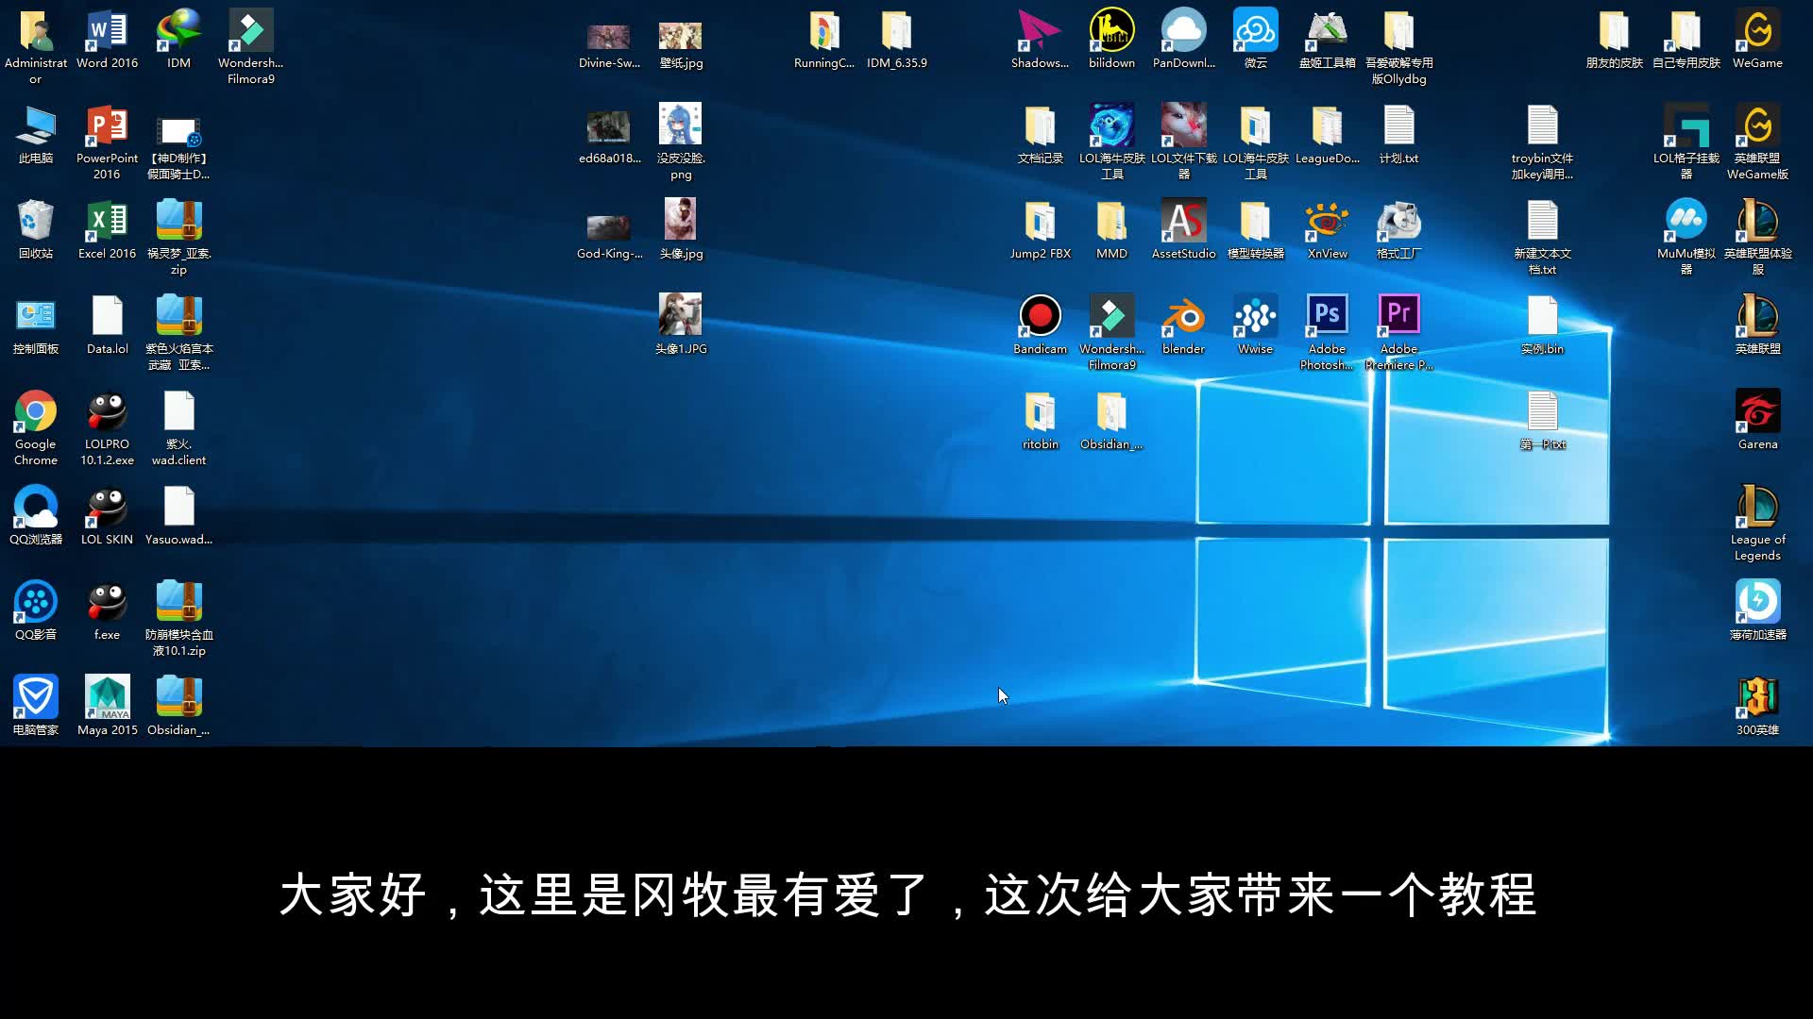Open Word 2016
This screenshot has width=1813, height=1019.
point(107,30)
